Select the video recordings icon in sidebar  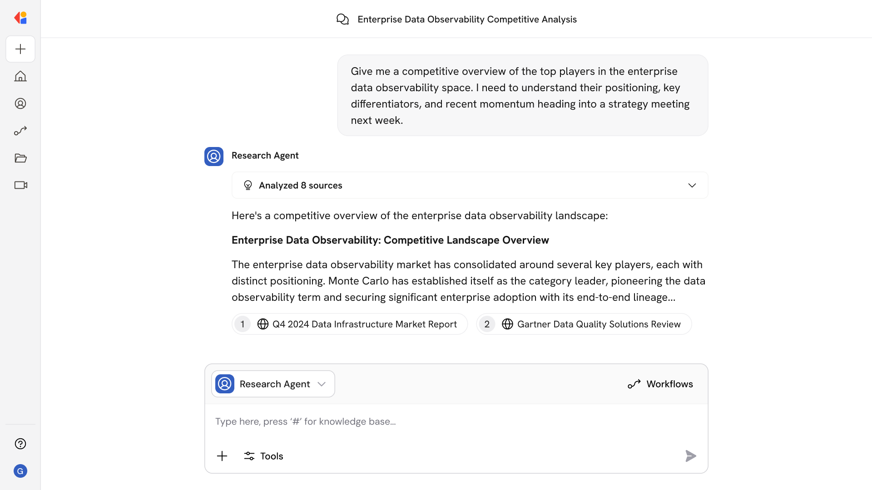[20, 185]
